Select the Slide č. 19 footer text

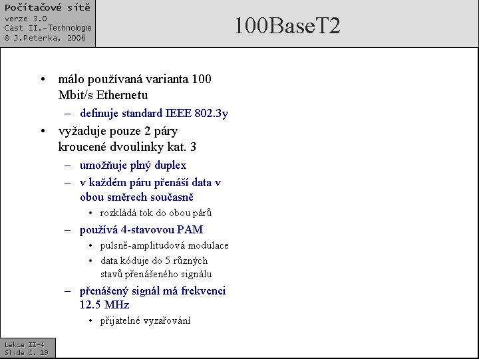click(27, 352)
